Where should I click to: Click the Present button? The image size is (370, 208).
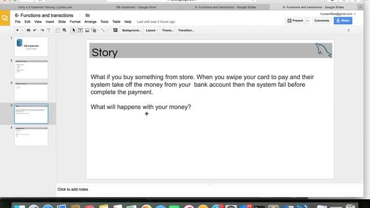[x=295, y=21]
